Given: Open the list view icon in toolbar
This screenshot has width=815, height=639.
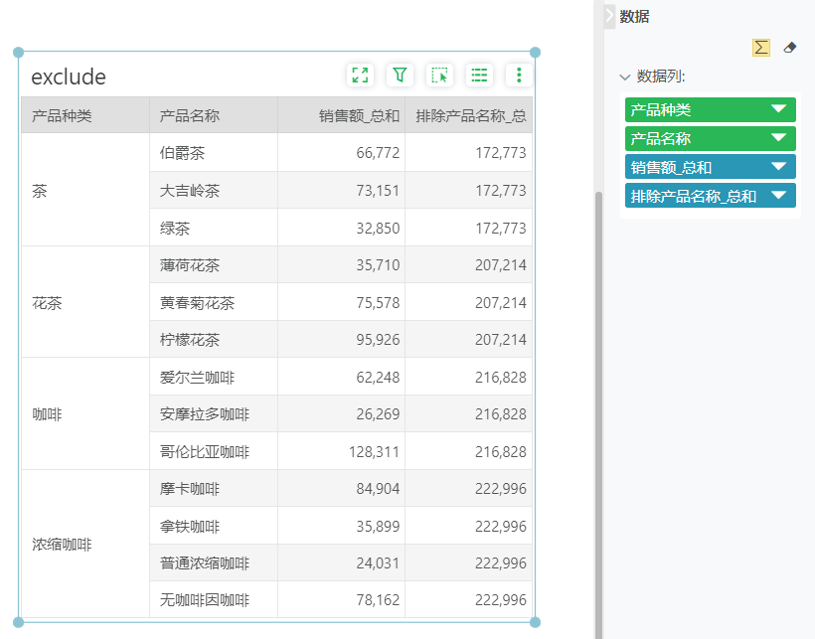Looking at the screenshot, I should pyautogui.click(x=479, y=75).
